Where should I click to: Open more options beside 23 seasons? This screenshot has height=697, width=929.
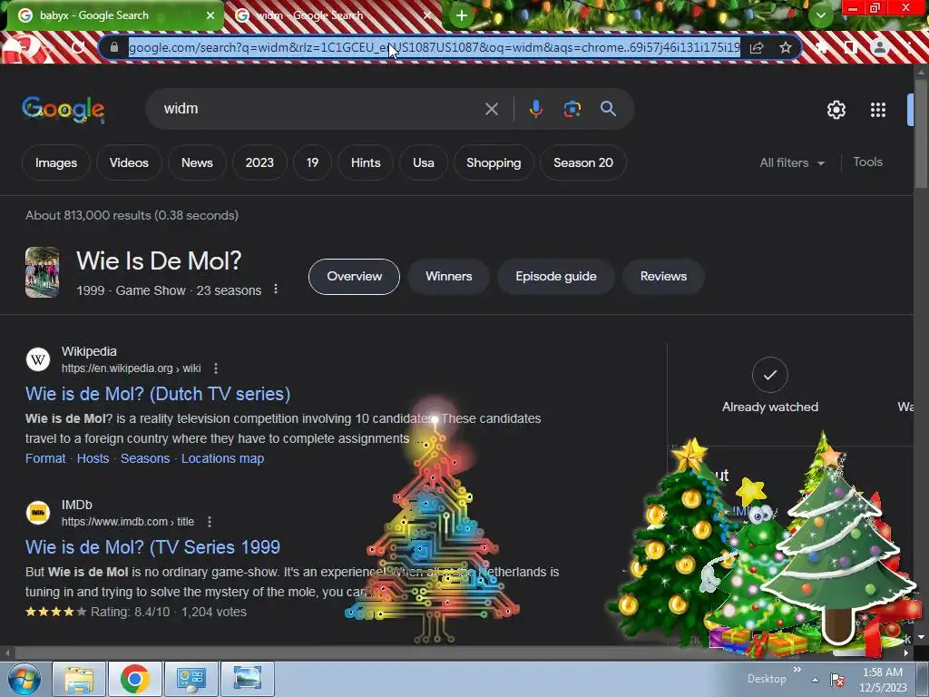point(276,290)
